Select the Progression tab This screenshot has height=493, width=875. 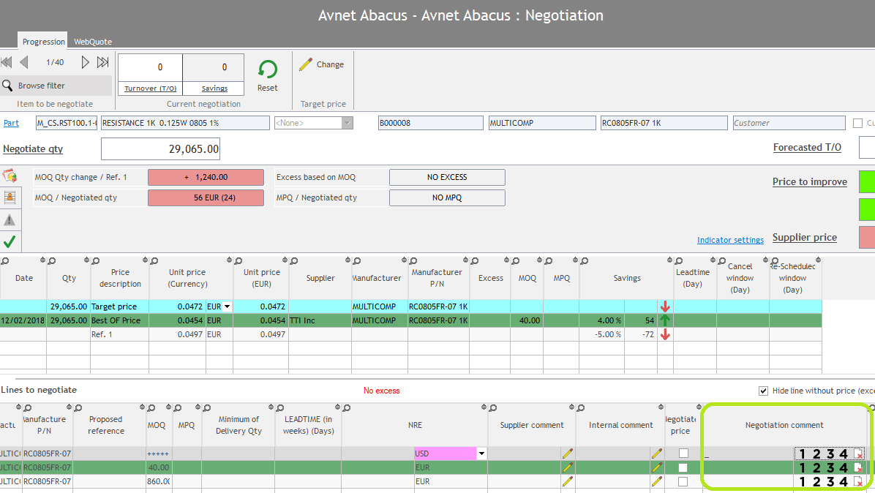pos(44,42)
